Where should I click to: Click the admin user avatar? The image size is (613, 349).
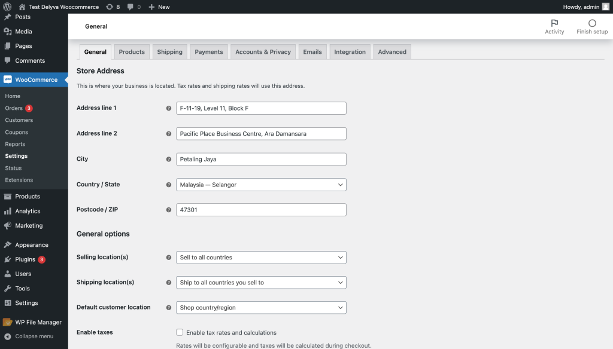606,7
